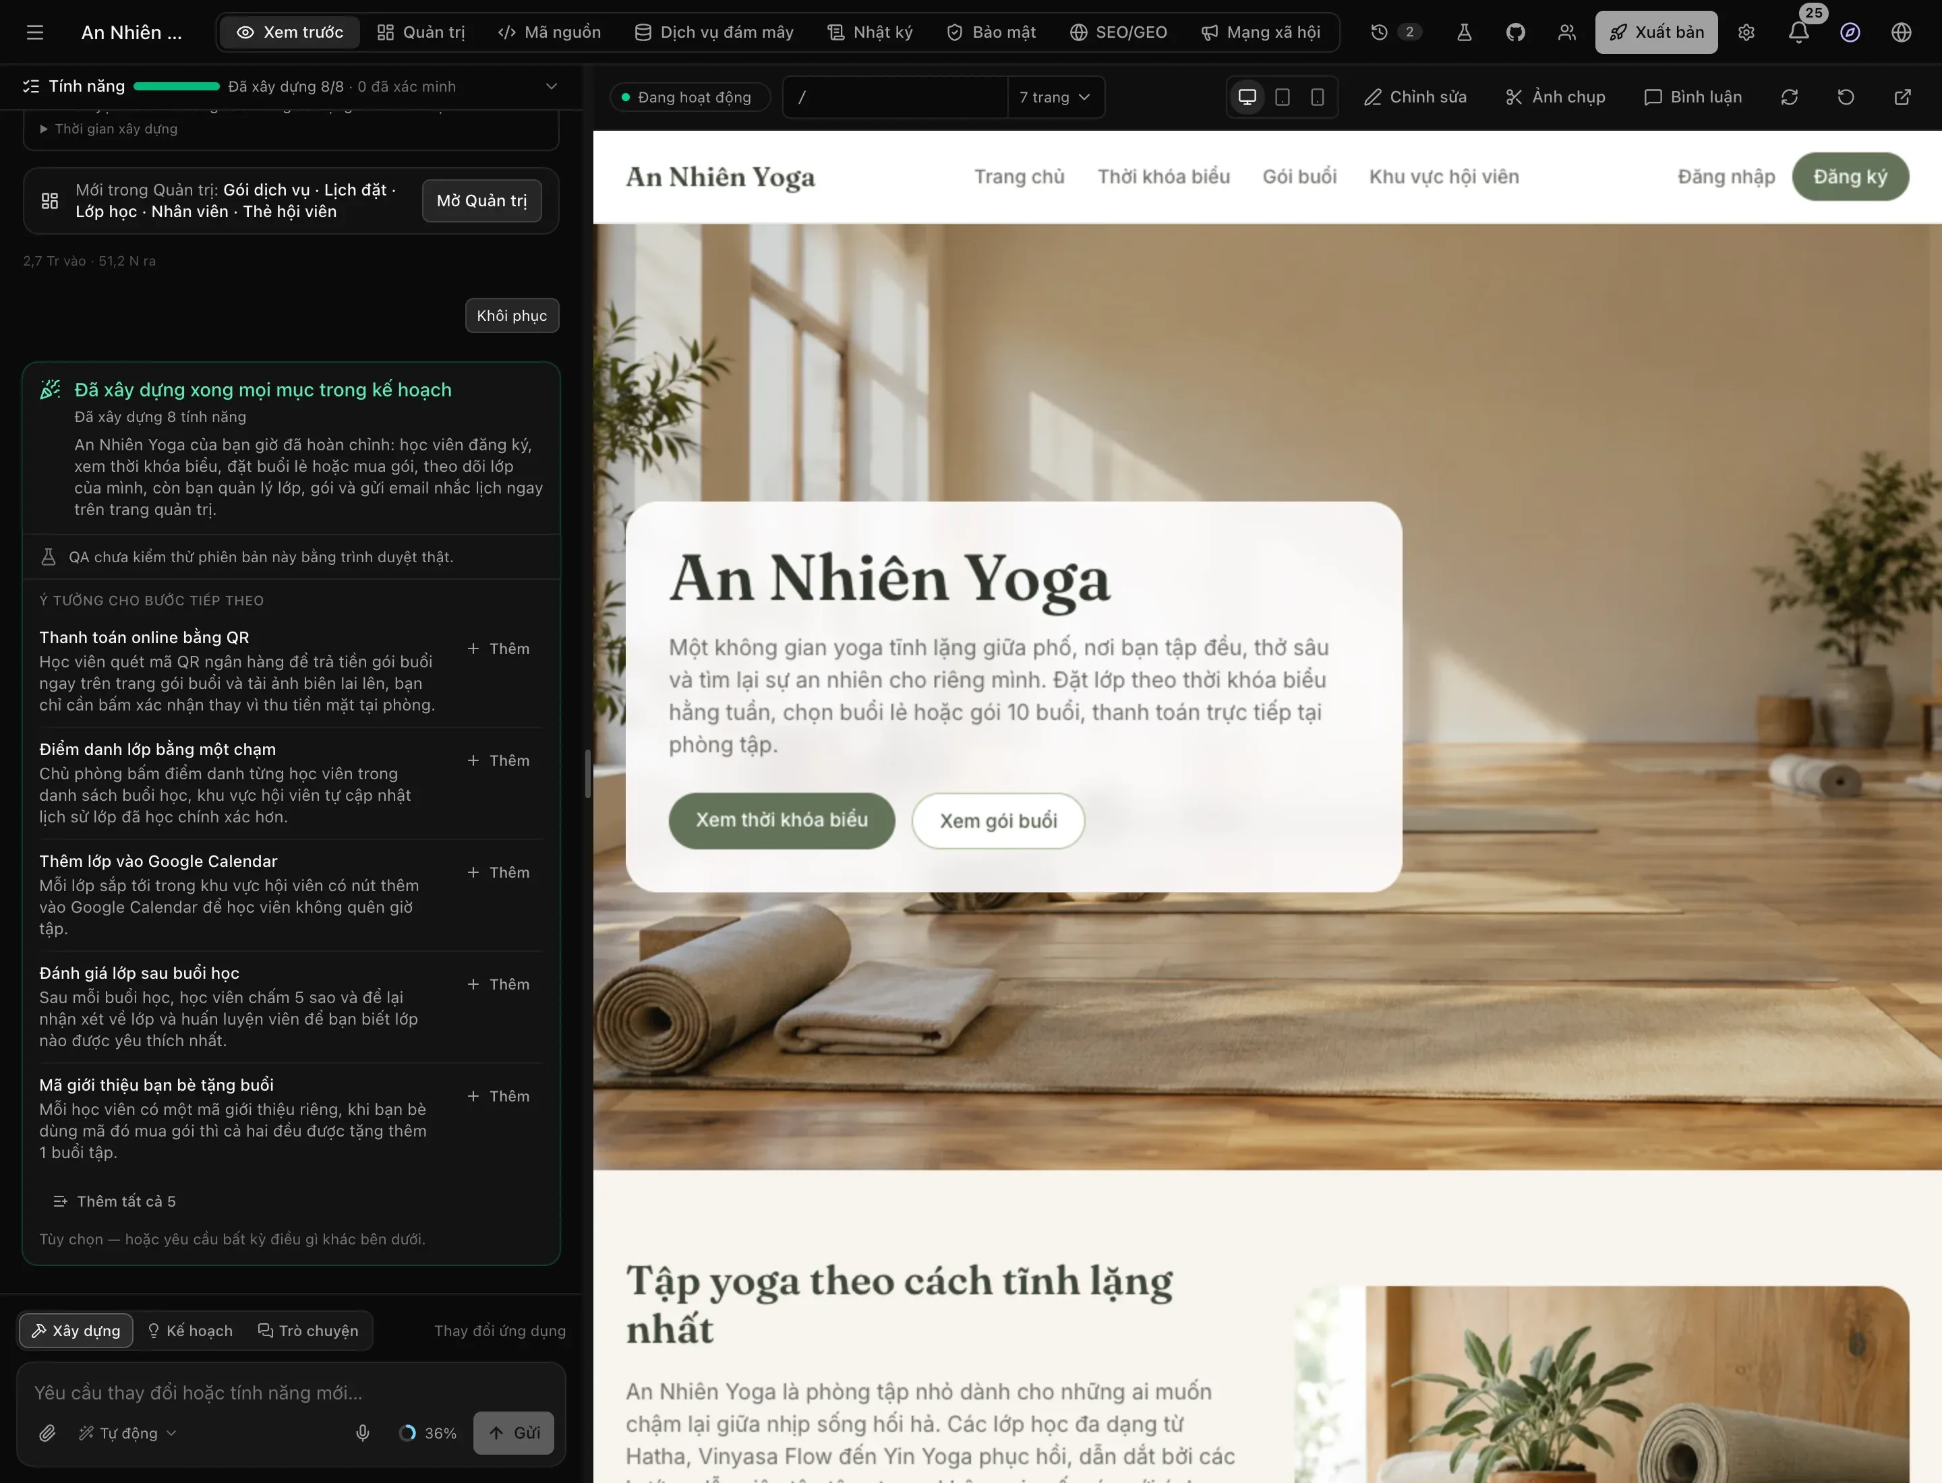Add Thanh toán online bằng QR idea
This screenshot has height=1483, width=1942.
pos(499,648)
